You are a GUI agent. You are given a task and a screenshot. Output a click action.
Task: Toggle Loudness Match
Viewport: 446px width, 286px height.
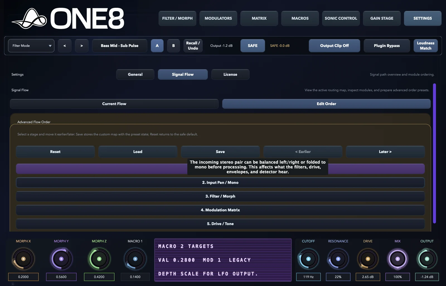coord(426,46)
